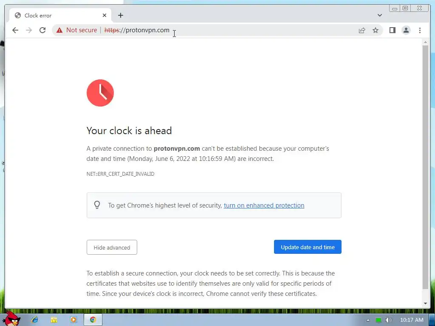
Task: Click Update date and time button
Action: coord(308,247)
